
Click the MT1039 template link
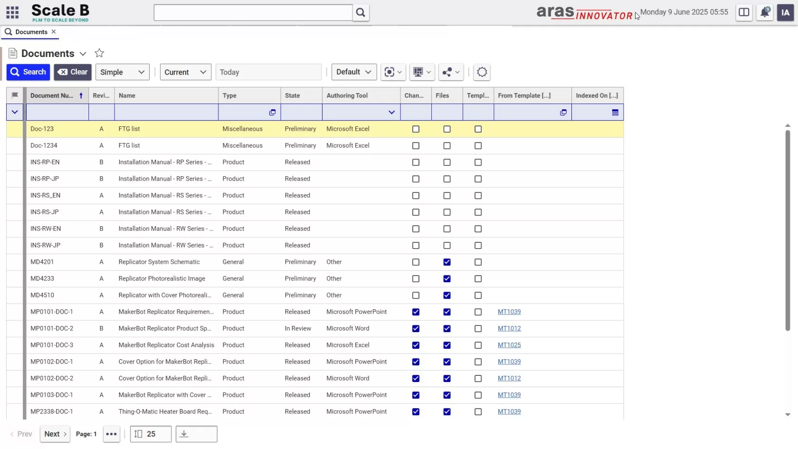(x=509, y=312)
